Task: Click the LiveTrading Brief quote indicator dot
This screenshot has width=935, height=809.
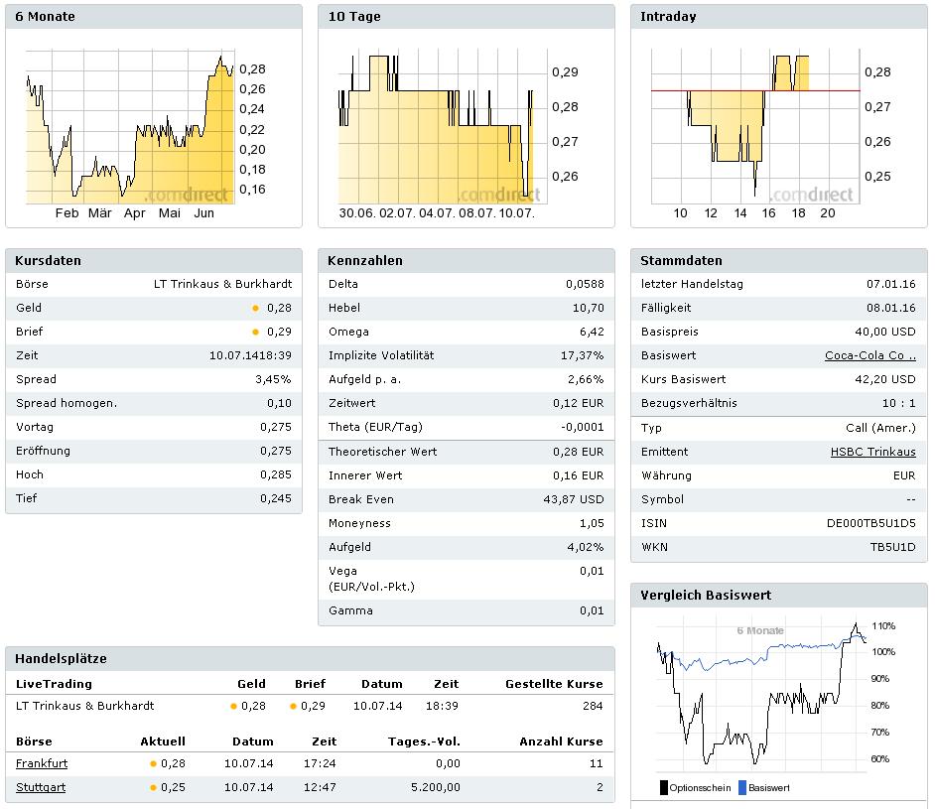Action: pyautogui.click(x=293, y=707)
